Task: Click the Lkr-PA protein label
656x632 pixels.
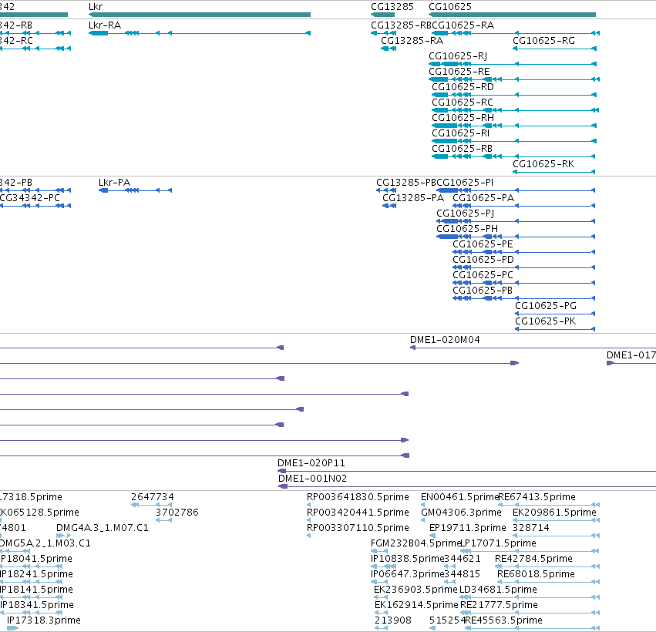Action: click(114, 183)
